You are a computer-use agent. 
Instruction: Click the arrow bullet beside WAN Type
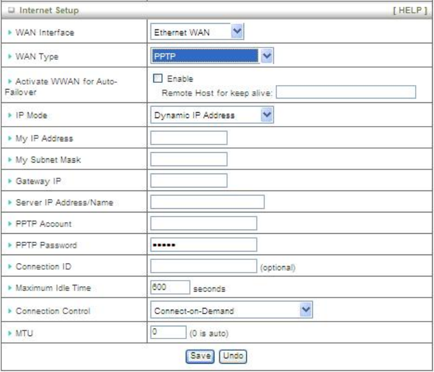(9, 57)
